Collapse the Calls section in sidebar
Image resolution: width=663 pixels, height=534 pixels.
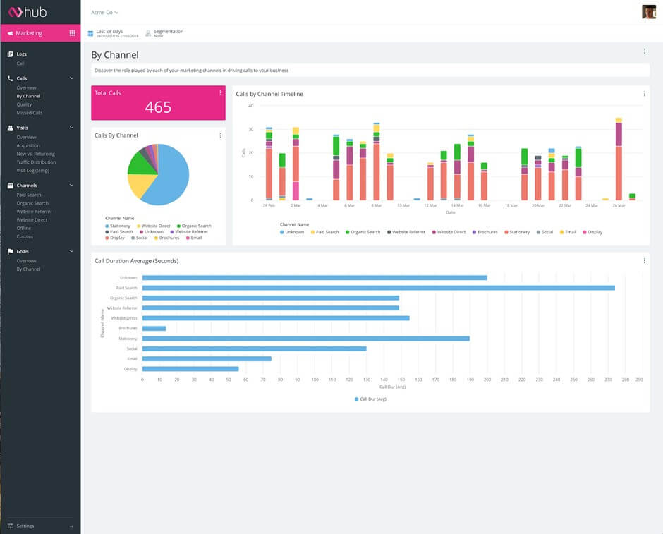click(x=71, y=78)
